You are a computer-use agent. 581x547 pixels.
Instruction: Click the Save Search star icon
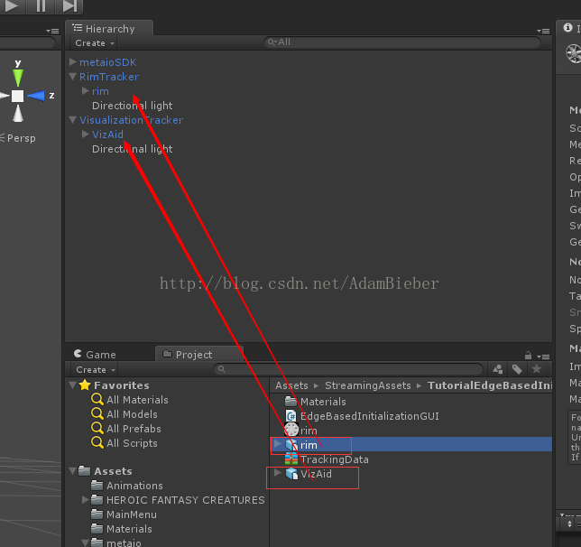tap(536, 369)
